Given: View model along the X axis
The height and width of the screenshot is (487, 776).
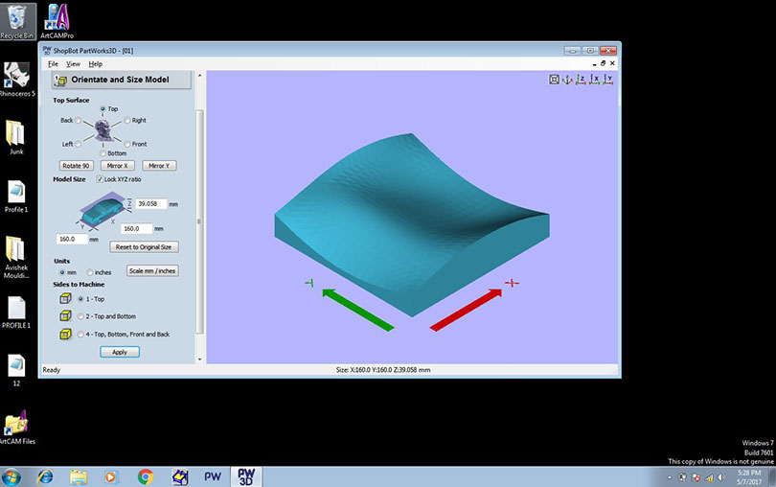Looking at the screenshot, I should pyautogui.click(x=594, y=80).
